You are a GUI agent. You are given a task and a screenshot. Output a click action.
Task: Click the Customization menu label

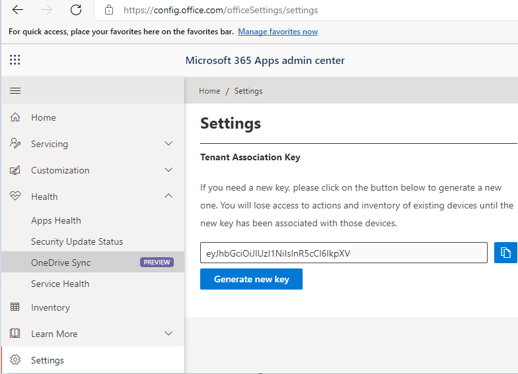coord(60,170)
